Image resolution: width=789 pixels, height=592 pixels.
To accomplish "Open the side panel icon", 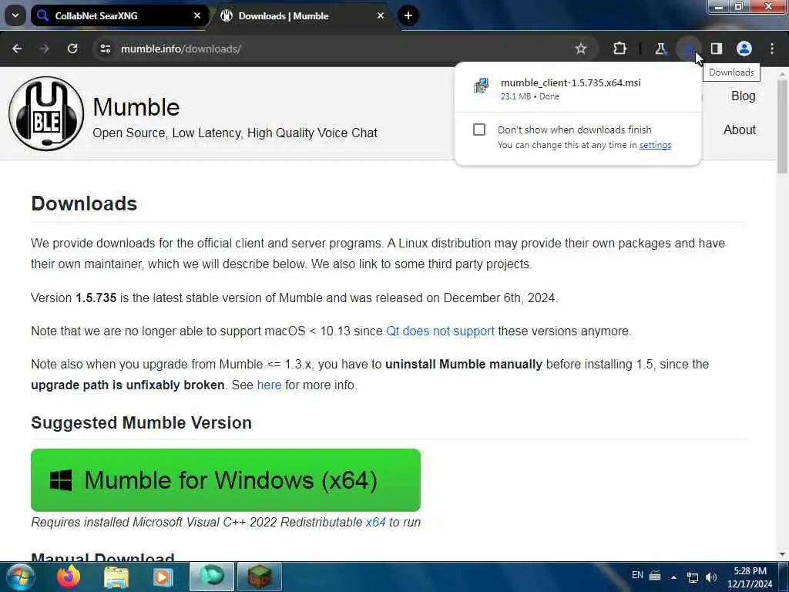I will point(717,49).
